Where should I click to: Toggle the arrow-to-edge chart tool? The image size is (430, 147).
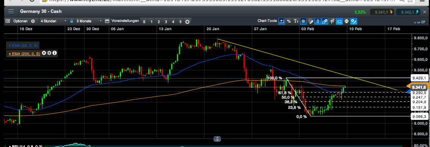[282, 21]
